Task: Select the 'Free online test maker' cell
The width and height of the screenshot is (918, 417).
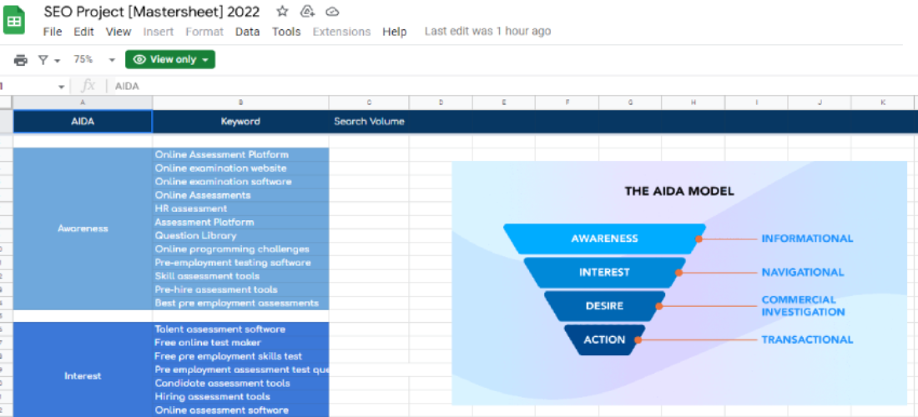Action: pyautogui.click(x=240, y=343)
